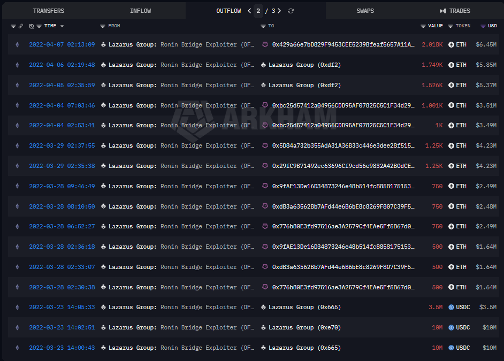
Task: Click Ethereum chain icon on 2022-04-07 row
Action: click(x=17, y=44)
